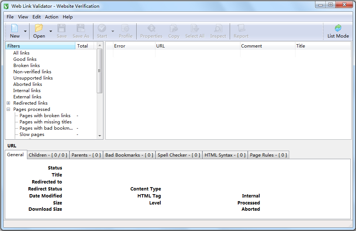
Task: Click the Filters column header
Action: pos(40,46)
